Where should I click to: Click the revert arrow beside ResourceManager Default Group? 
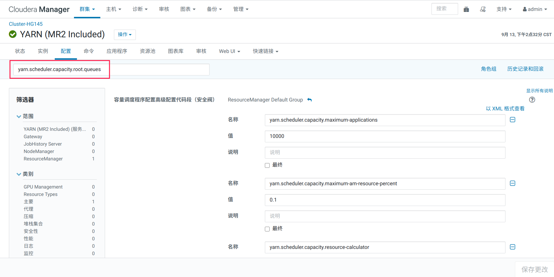(x=310, y=100)
